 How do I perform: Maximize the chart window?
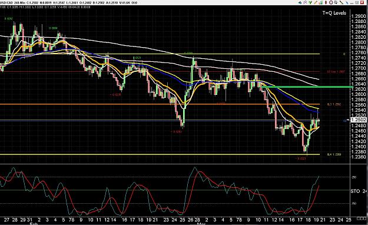[357, 2]
